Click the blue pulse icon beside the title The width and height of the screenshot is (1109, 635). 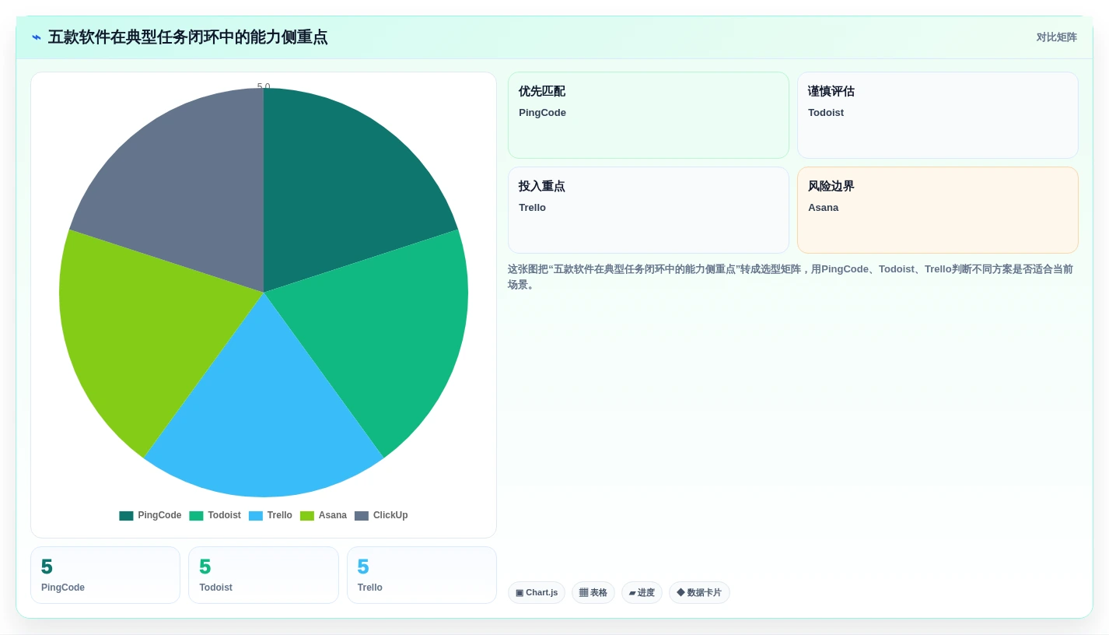(x=37, y=37)
